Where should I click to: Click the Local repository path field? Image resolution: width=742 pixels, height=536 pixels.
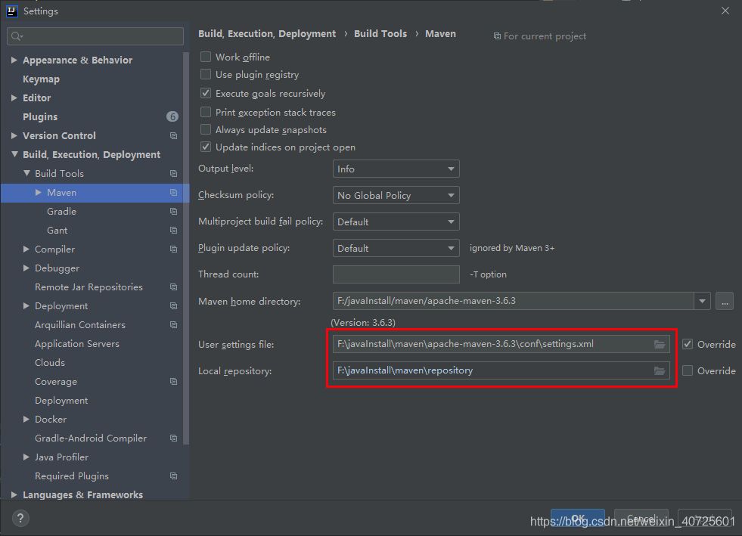pyautogui.click(x=501, y=371)
